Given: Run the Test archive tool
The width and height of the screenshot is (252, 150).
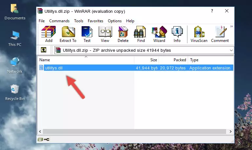Looking at the screenshot, I should (87, 34).
